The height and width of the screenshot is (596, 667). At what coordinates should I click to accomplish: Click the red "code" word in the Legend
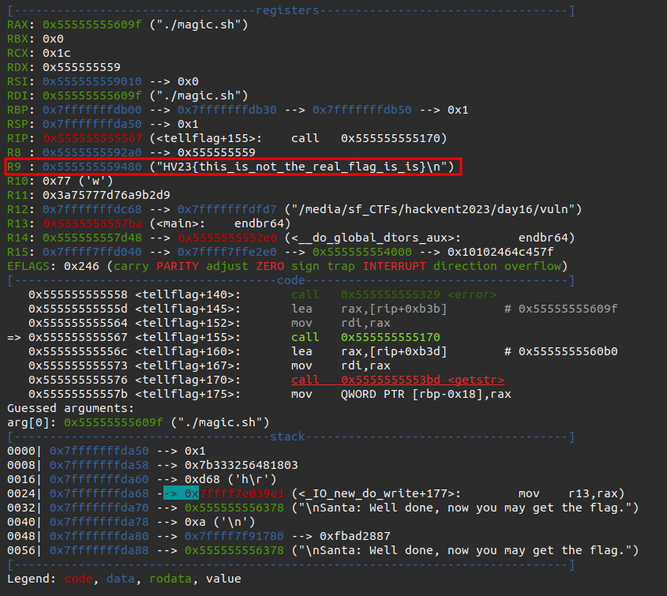[78, 579]
